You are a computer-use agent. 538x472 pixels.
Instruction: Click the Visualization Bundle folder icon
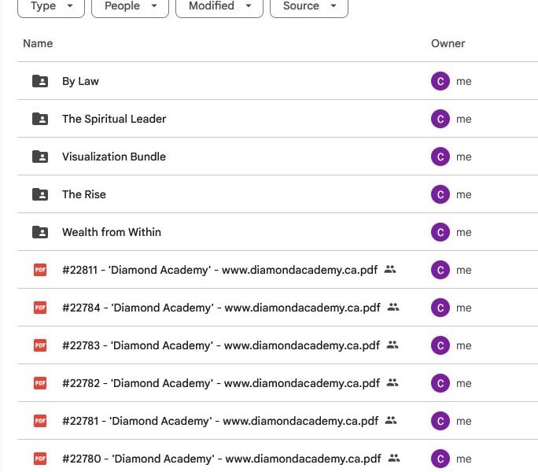(x=40, y=157)
